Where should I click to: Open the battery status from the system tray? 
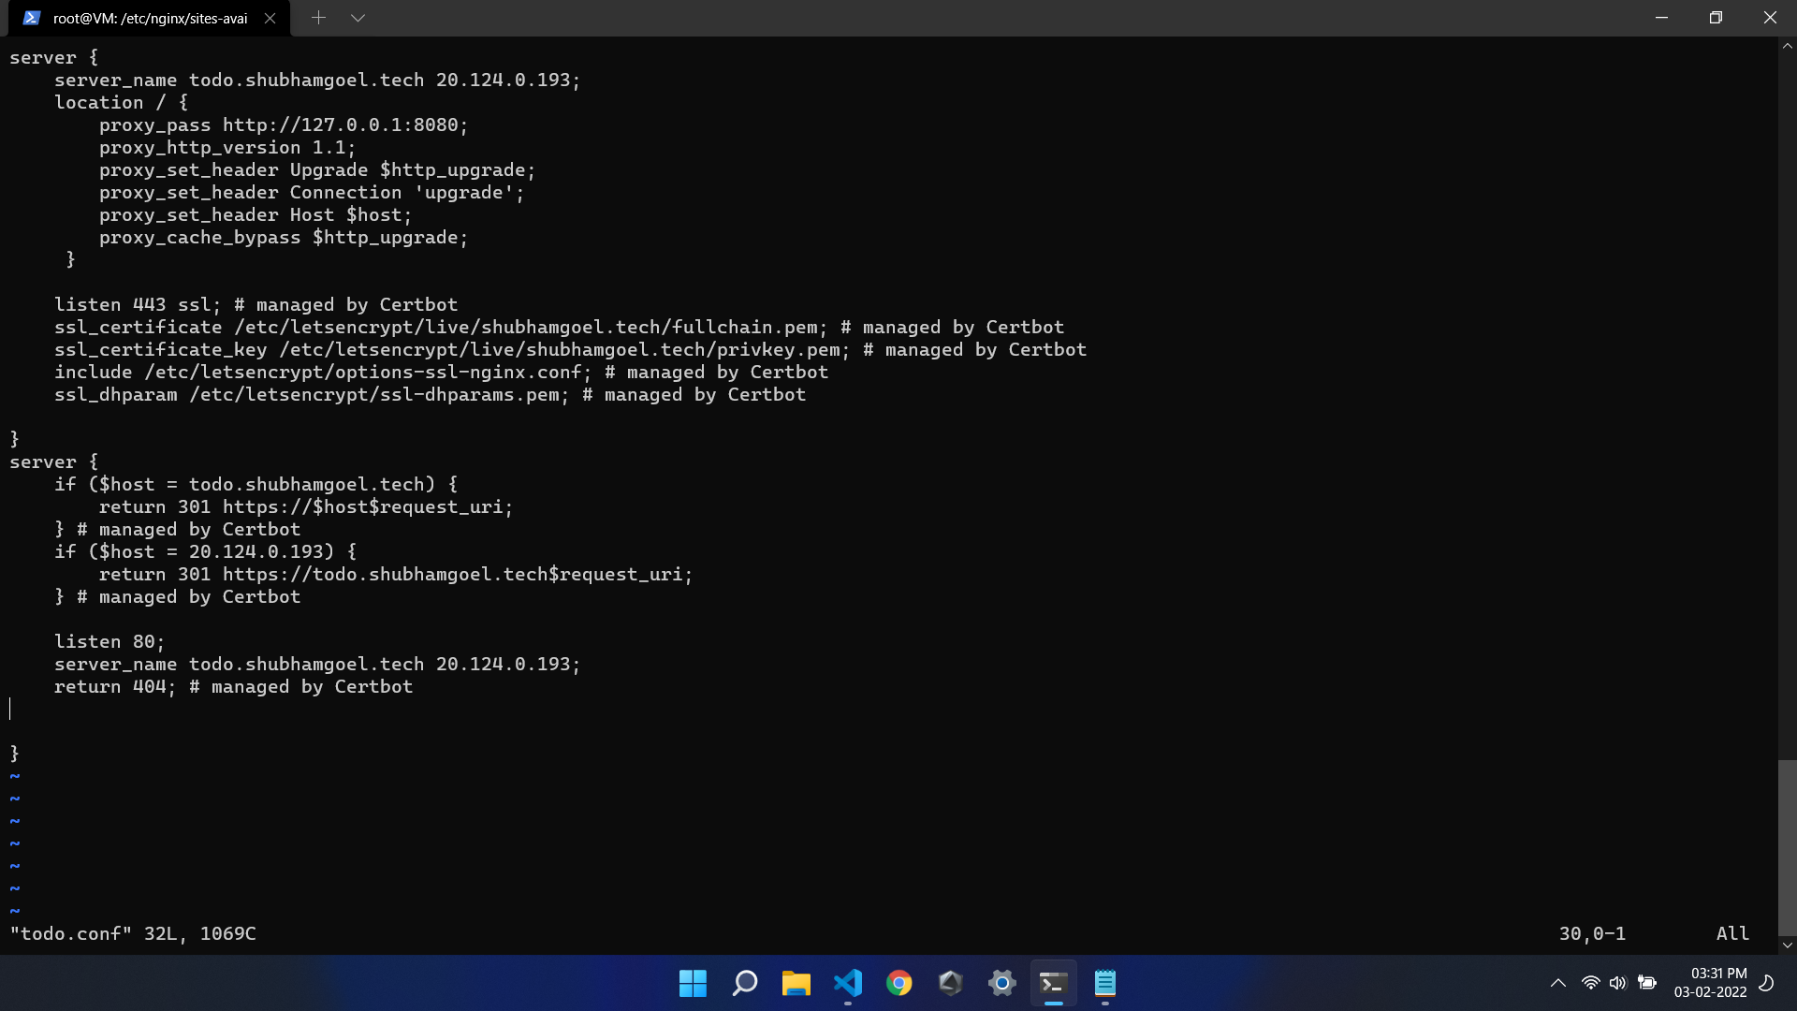1647,983
